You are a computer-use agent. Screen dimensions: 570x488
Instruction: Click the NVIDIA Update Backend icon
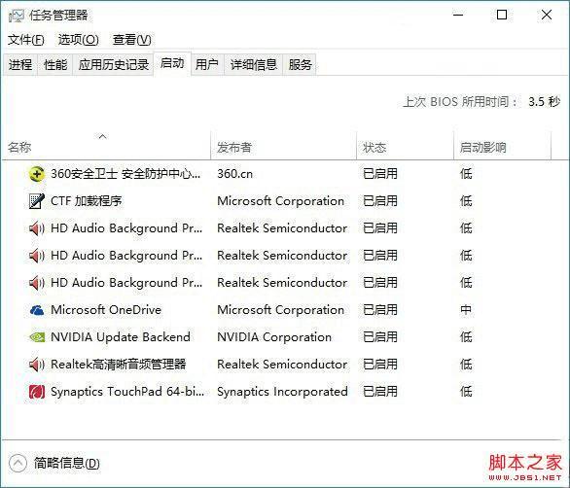(x=36, y=337)
